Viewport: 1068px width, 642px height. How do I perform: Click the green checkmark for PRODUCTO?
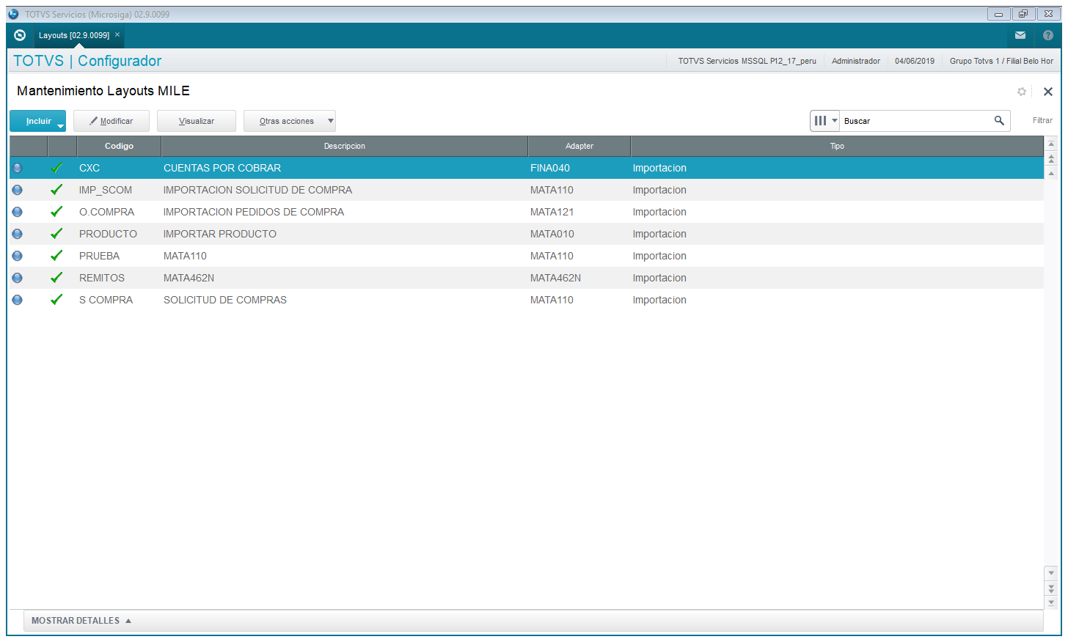[x=56, y=234]
